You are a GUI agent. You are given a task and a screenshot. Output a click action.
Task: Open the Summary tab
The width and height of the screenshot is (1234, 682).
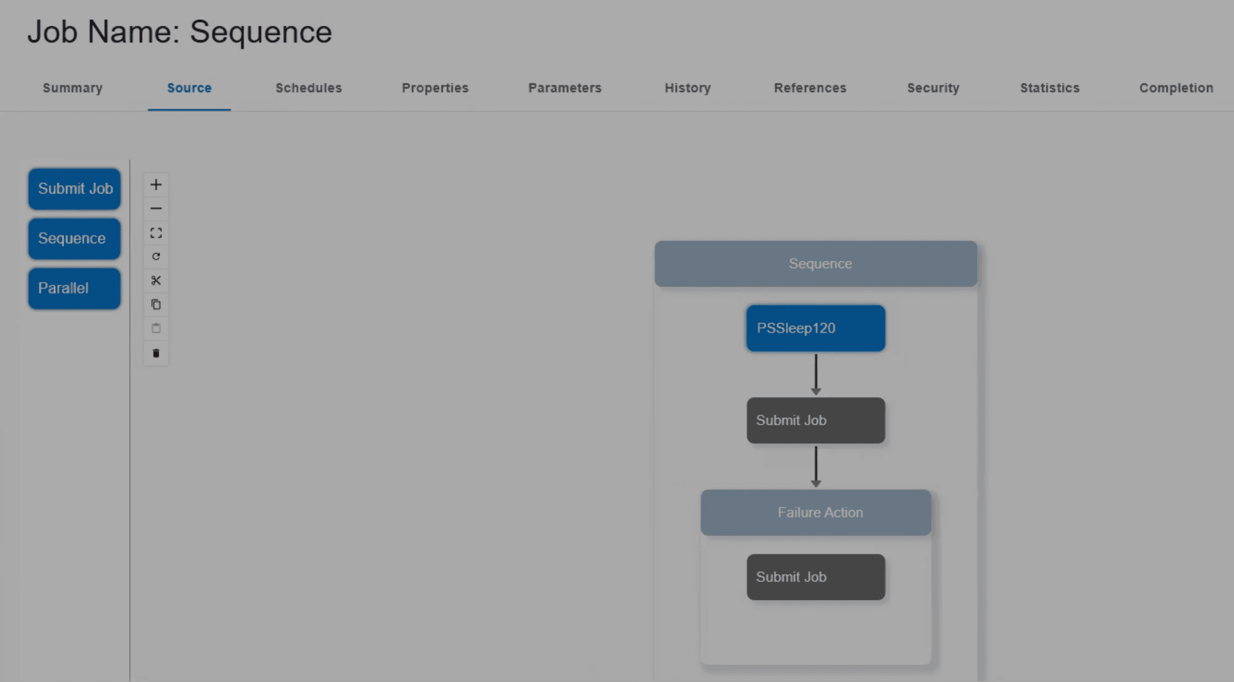coord(72,88)
